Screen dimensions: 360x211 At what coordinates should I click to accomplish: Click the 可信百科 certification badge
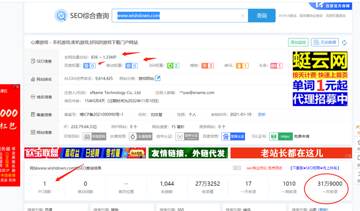pos(95,136)
